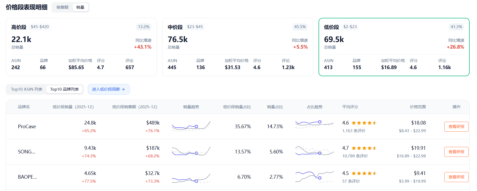This screenshot has width=477, height=191.
Task: Click BAOPE... sales trend sparkline
Action: click(x=191, y=178)
